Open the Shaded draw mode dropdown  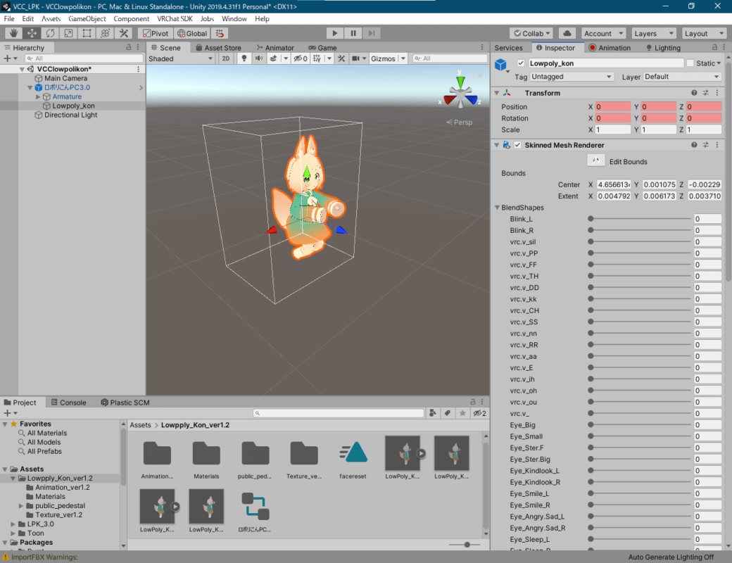coord(181,58)
